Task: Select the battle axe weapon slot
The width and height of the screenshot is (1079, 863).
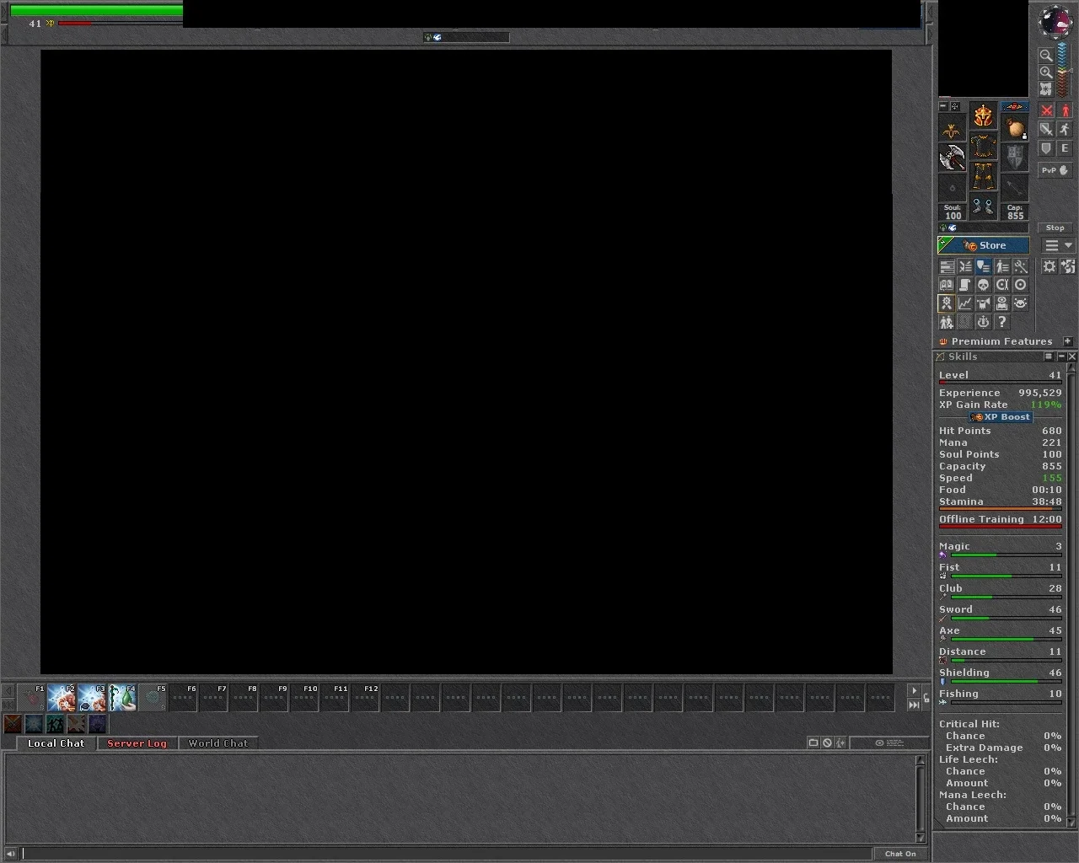Action: click(952, 158)
